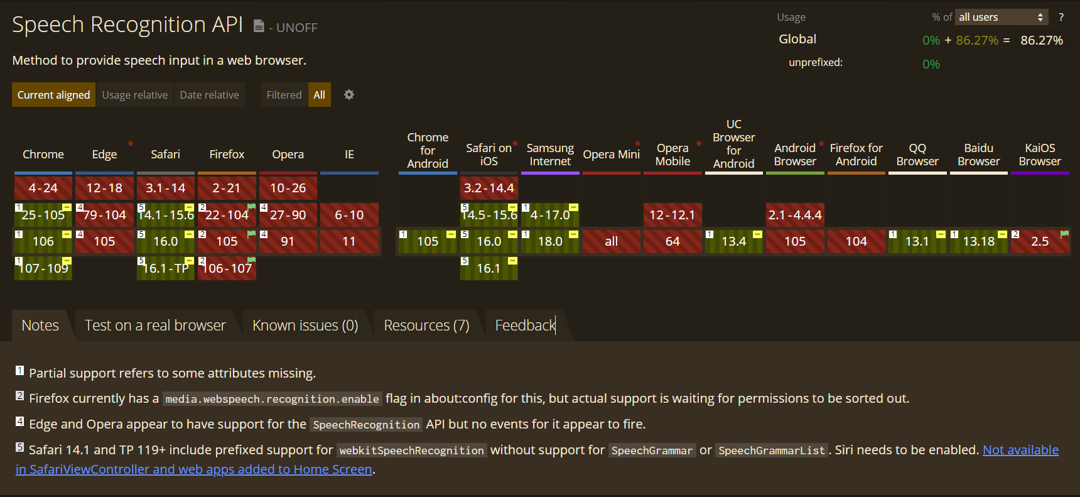Click the Firefox 22-104 version cell
This screenshot has width=1080, height=497.
click(227, 215)
